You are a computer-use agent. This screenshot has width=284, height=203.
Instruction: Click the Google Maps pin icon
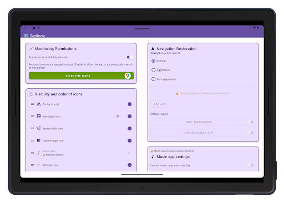click(128, 75)
